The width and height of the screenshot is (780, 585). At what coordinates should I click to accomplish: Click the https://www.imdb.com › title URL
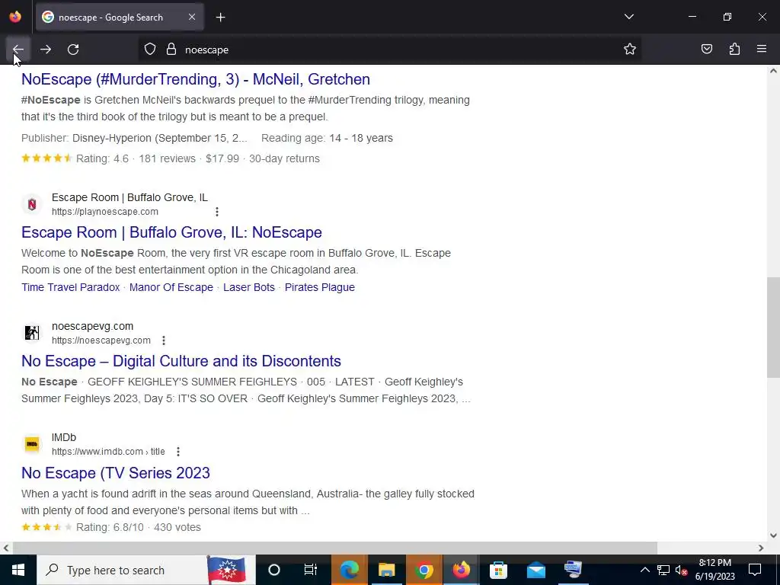pyautogui.click(x=108, y=452)
